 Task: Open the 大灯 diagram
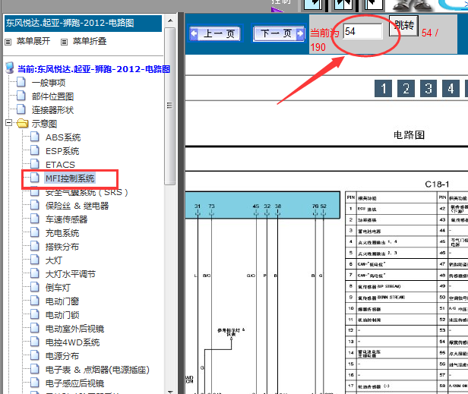pos(54,260)
